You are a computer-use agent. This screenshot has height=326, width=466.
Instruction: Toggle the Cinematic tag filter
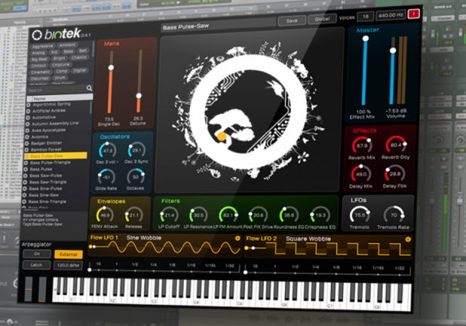[41, 72]
